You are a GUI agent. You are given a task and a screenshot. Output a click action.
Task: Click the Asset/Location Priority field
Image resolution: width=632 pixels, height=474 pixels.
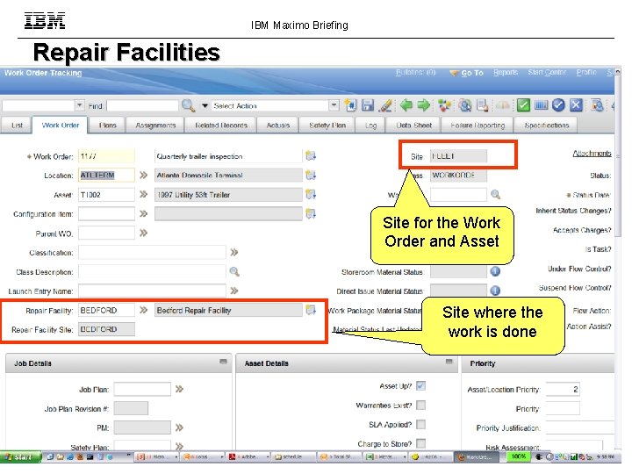[x=563, y=389]
